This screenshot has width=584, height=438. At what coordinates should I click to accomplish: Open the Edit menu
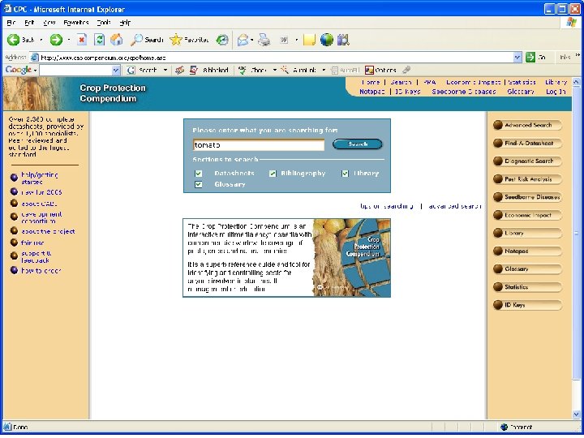coord(29,23)
